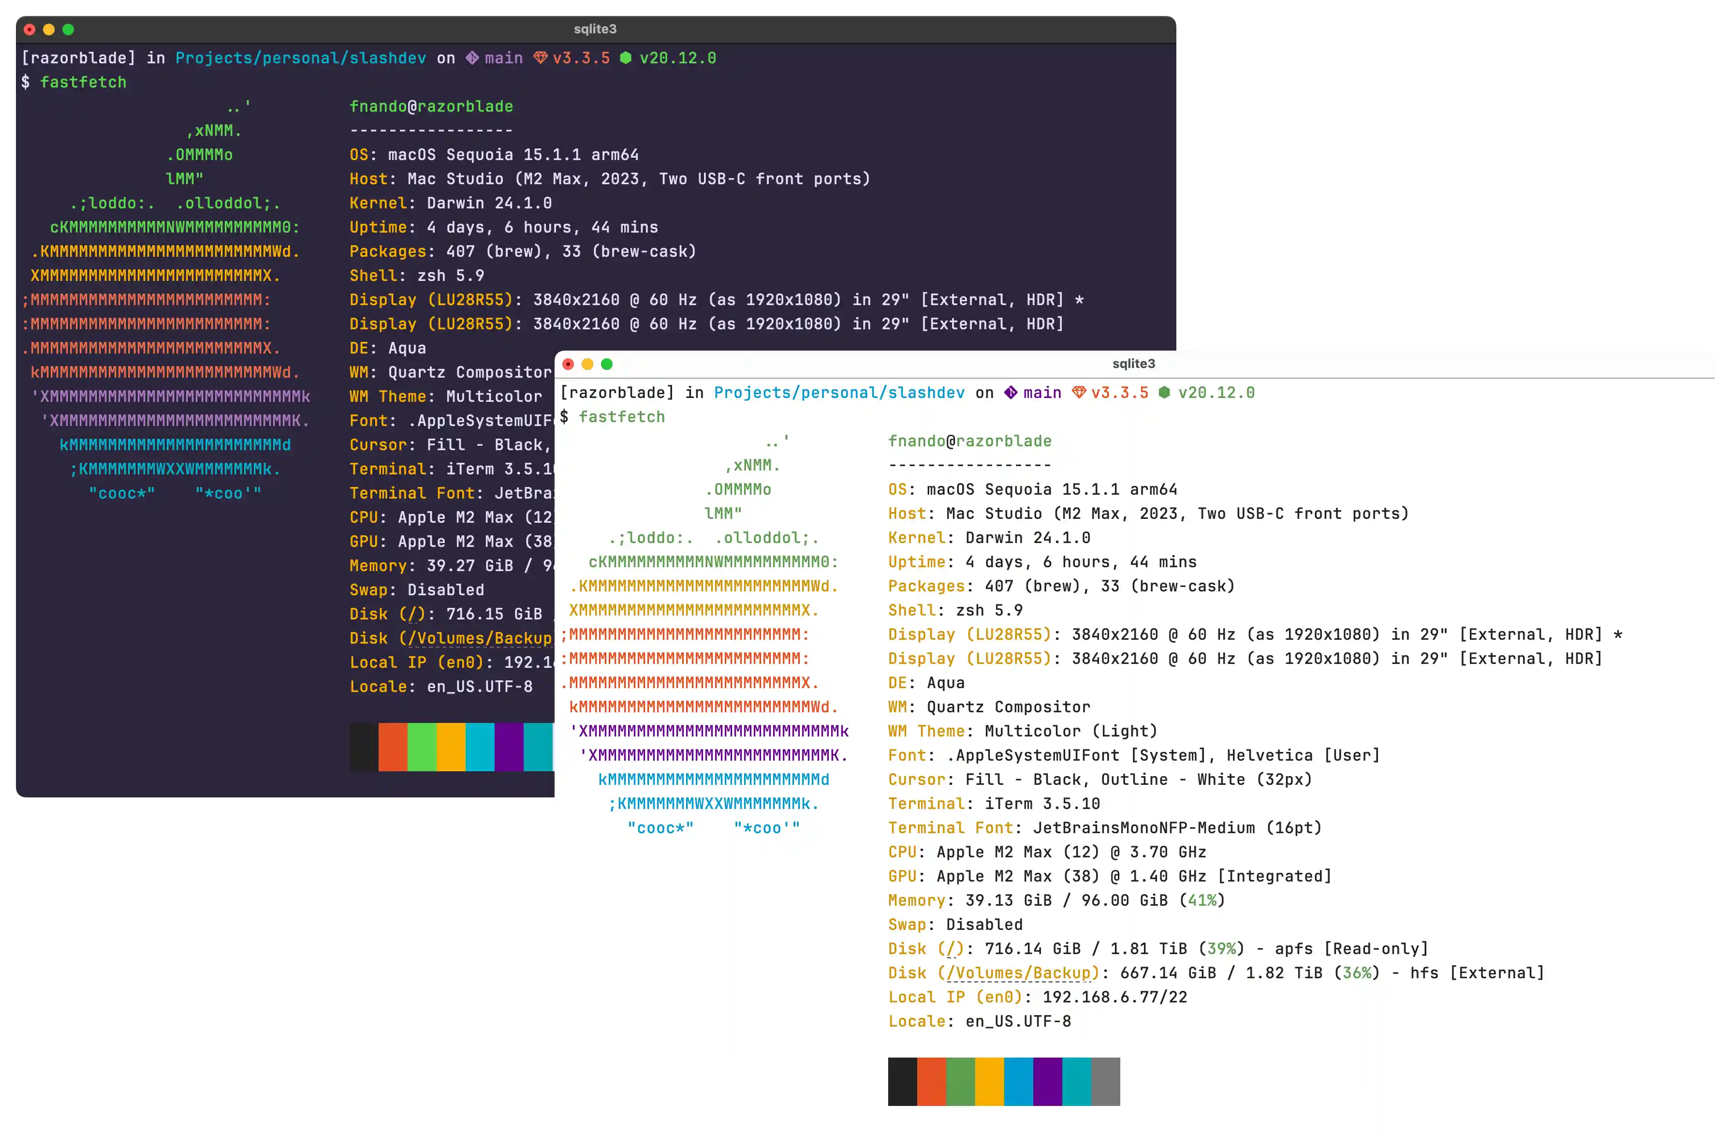Click the fastfetch command text in front window
1729x1148 pixels.
pyautogui.click(x=621, y=416)
